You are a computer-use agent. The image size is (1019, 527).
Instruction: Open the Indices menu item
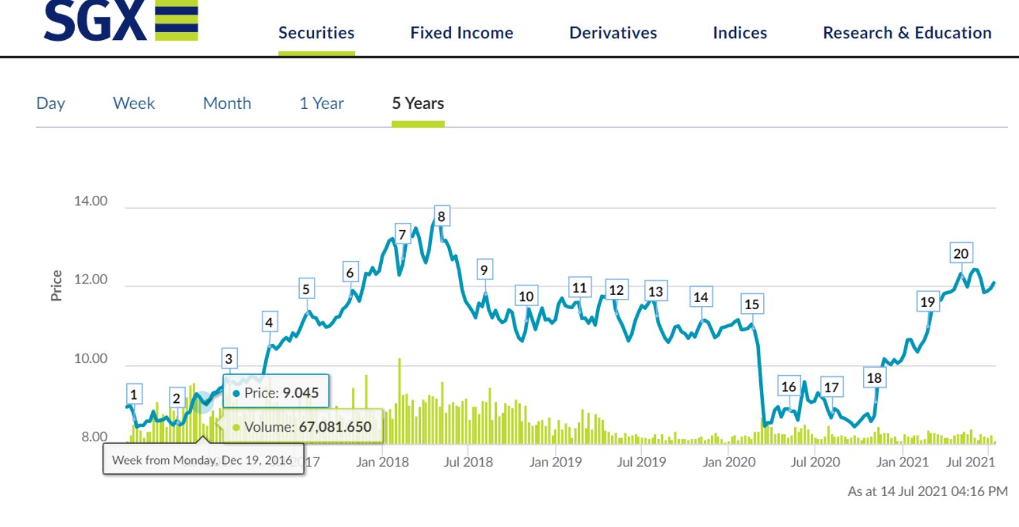(x=740, y=33)
